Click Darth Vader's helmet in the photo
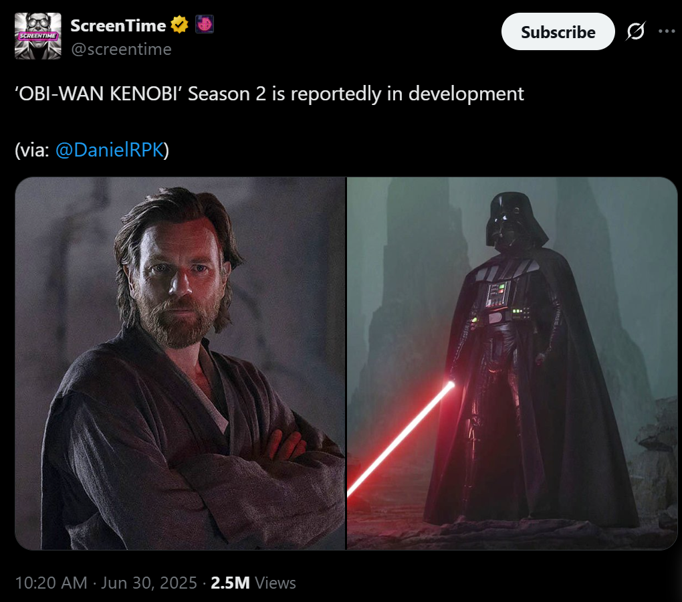Screen dimensions: 682x602 tap(516, 221)
